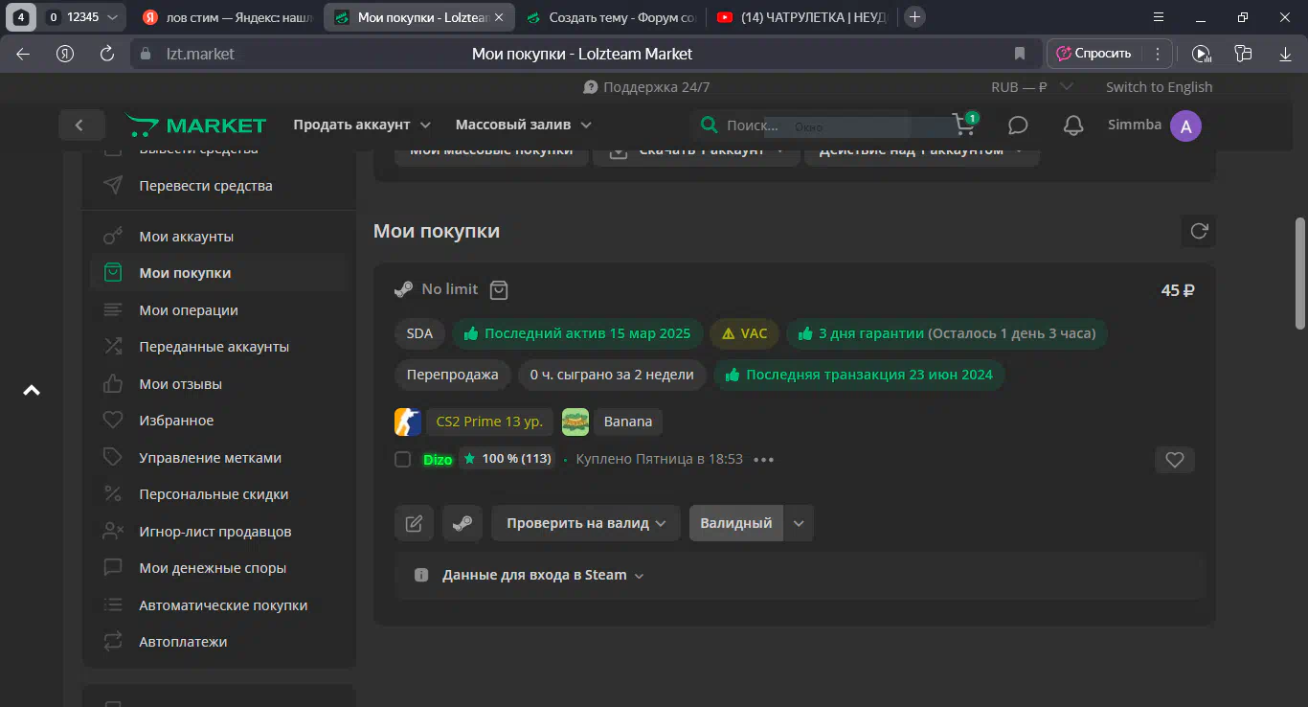Bookmark the page icon in address bar
The height and width of the screenshot is (707, 1308).
(x=1020, y=54)
